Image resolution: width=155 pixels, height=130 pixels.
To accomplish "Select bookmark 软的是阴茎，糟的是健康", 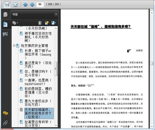I will [38, 92].
